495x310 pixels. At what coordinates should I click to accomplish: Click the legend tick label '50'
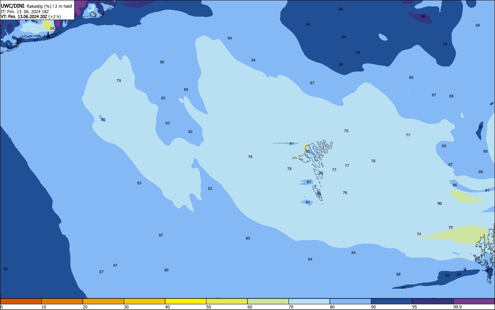pyautogui.click(x=208, y=307)
